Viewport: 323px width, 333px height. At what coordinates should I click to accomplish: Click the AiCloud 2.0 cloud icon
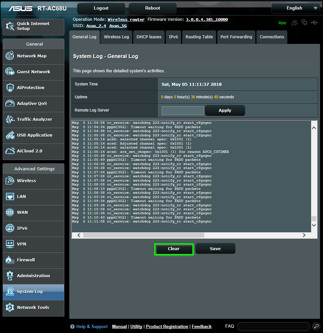point(10,151)
